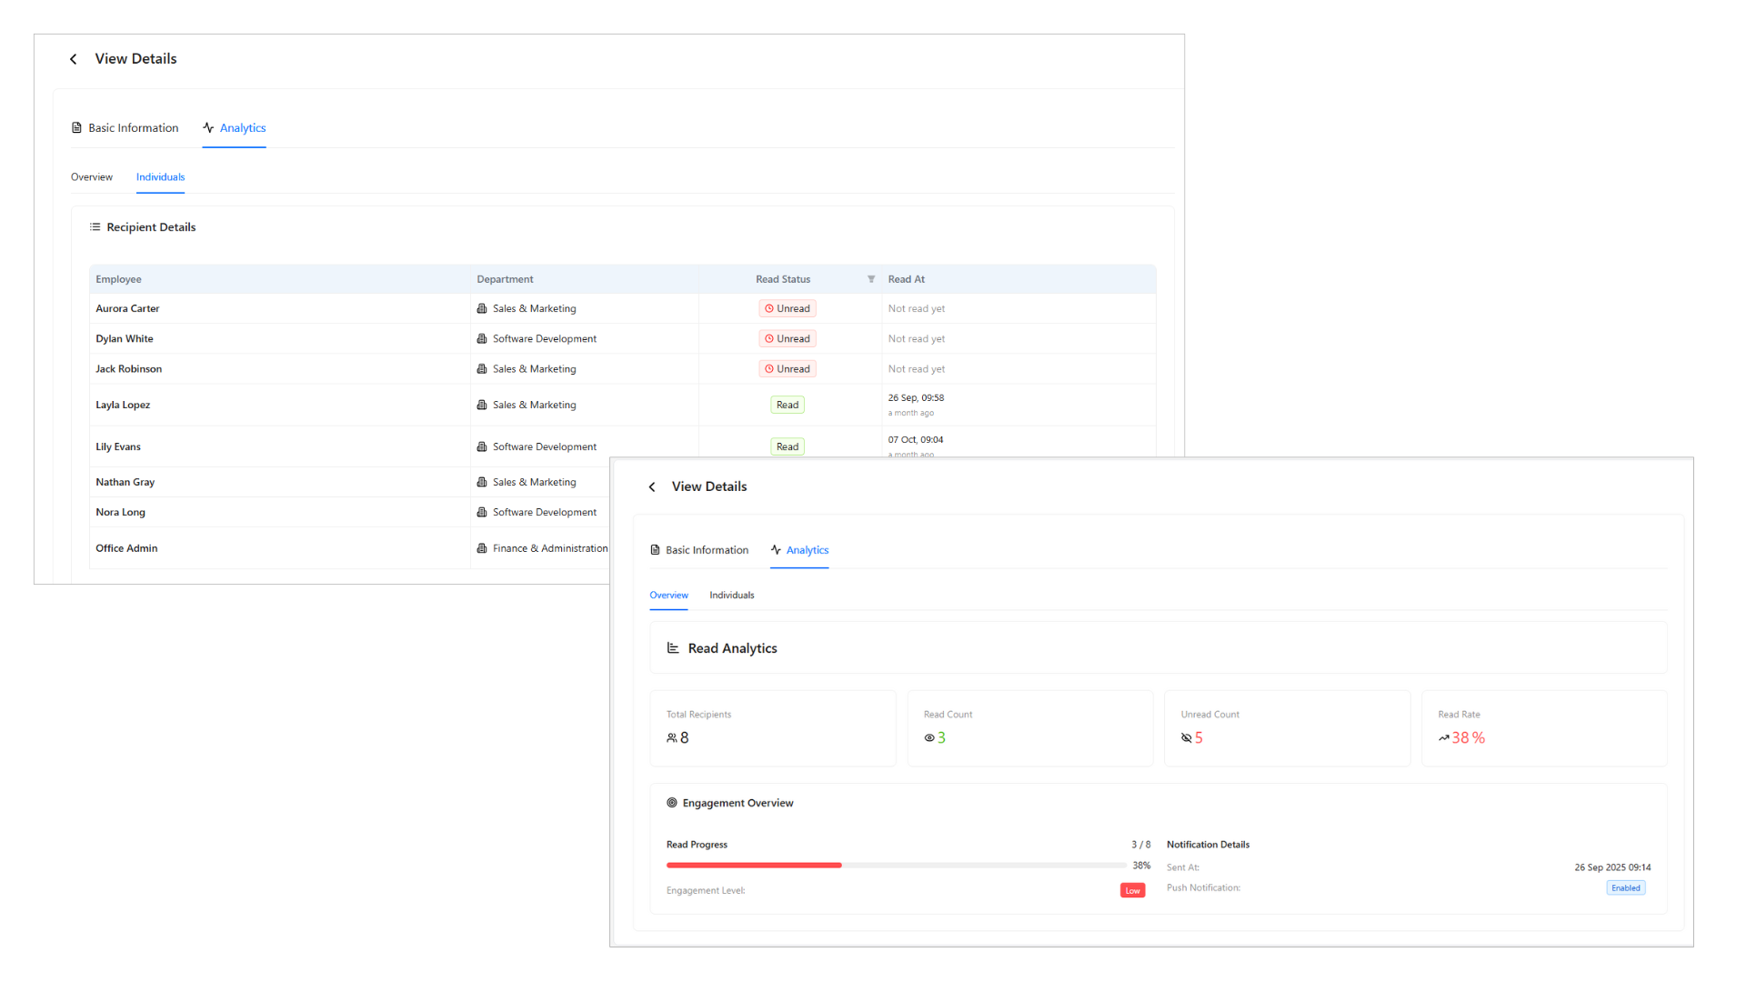Click back arrow in lower View Details panel
The image size is (1746, 982).
point(652,487)
